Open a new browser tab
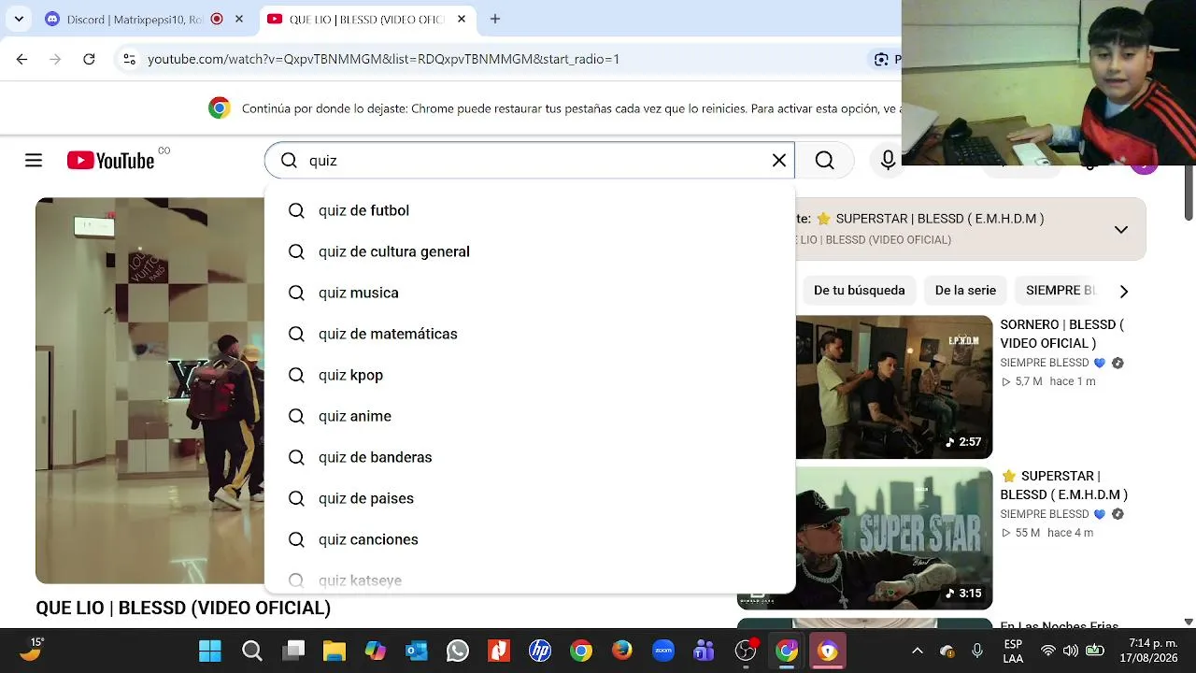The image size is (1196, 673). point(495,19)
